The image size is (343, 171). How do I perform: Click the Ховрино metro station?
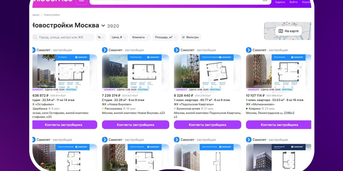coord(254,108)
